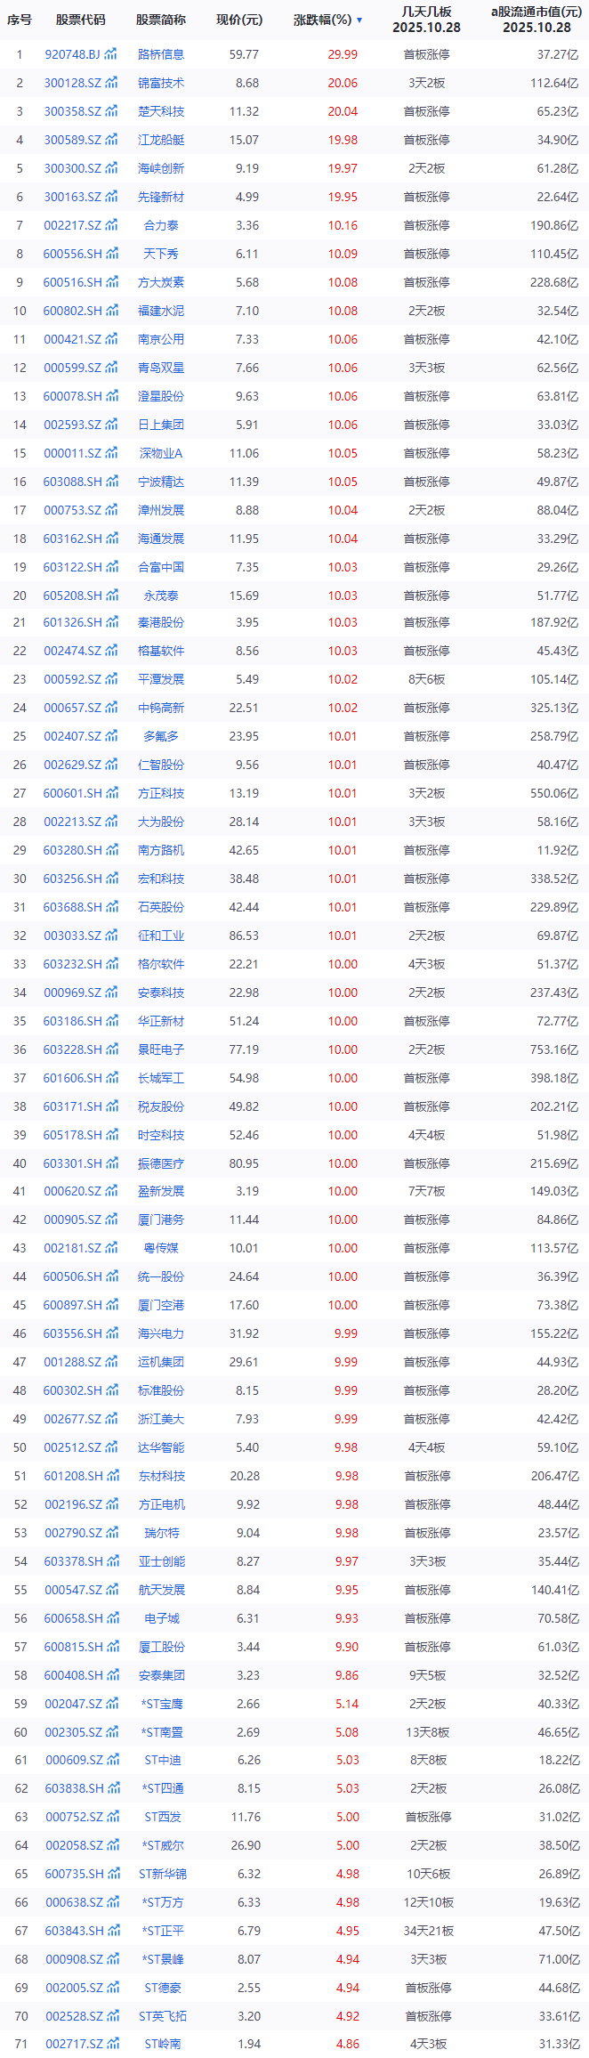The width and height of the screenshot is (589, 2058).
Task: Click the *ST万方 stock name
Action: tap(162, 1902)
